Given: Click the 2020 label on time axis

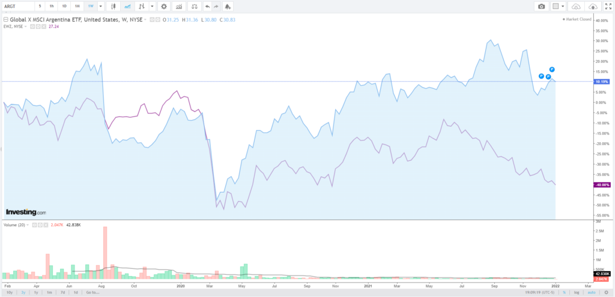Looking at the screenshot, I should (181, 286).
